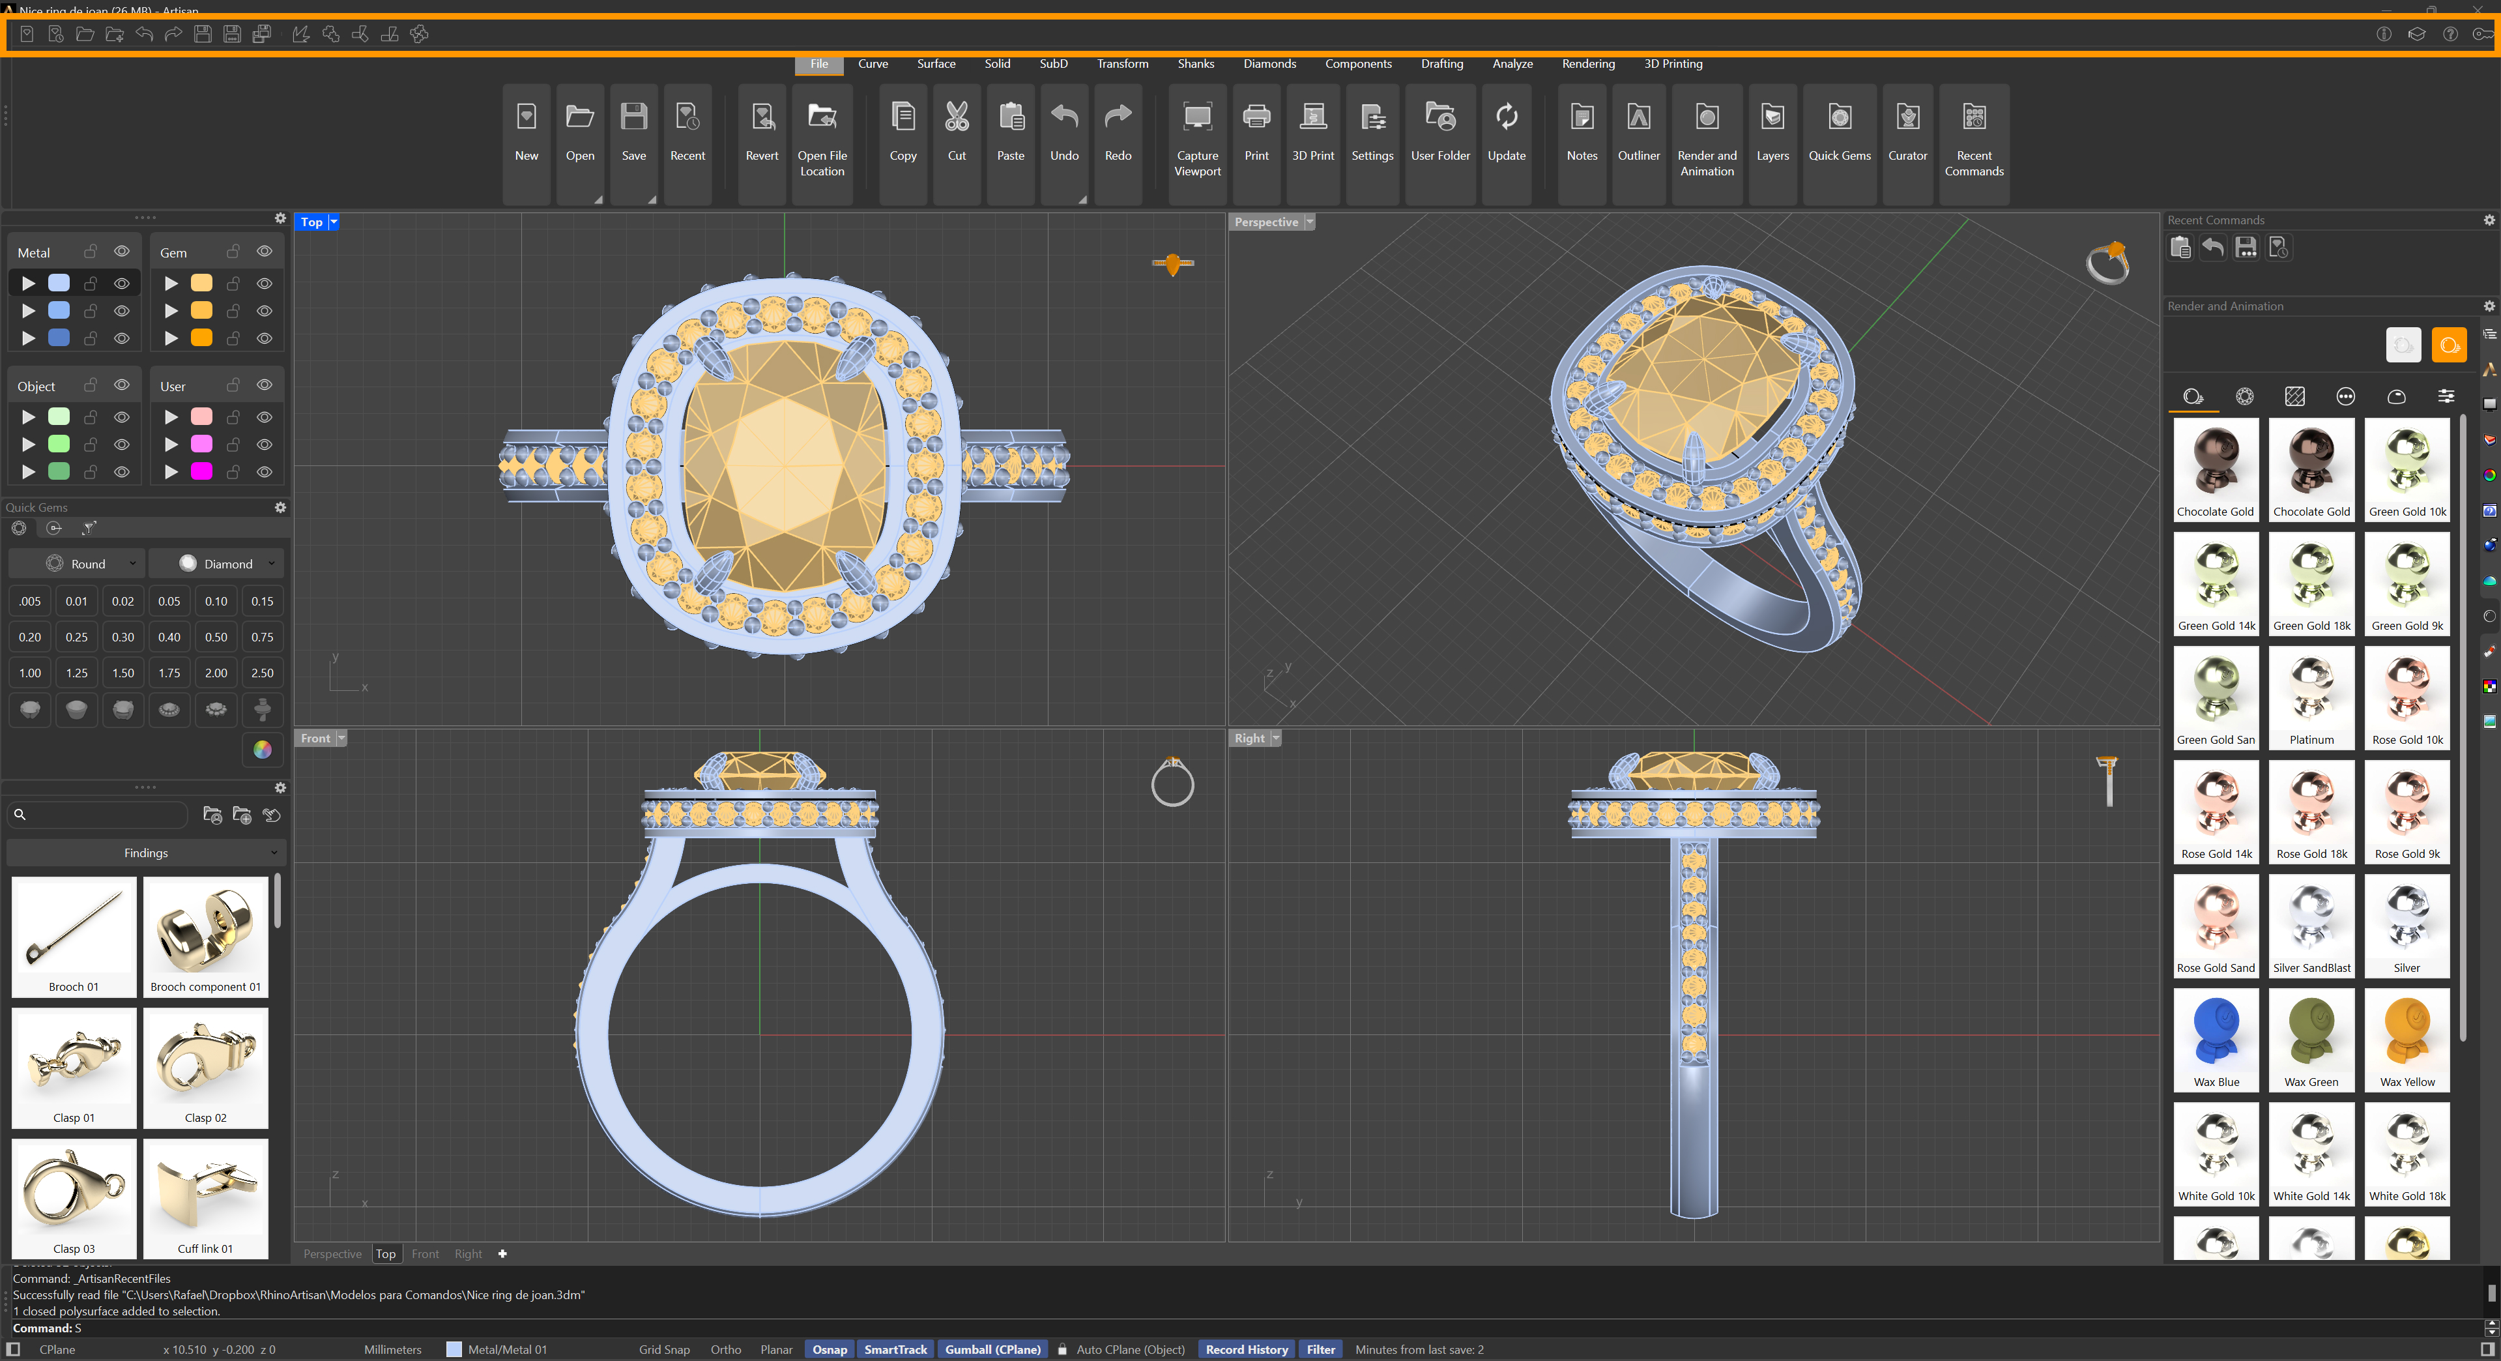Toggle Grid Snap in status bar

tap(664, 1349)
